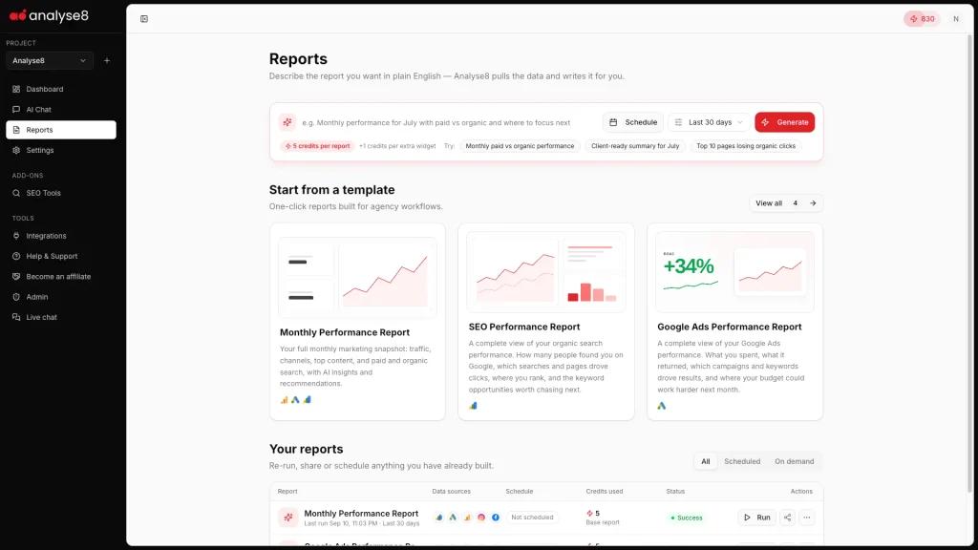Toggle the sidebar collapse icon

144,19
